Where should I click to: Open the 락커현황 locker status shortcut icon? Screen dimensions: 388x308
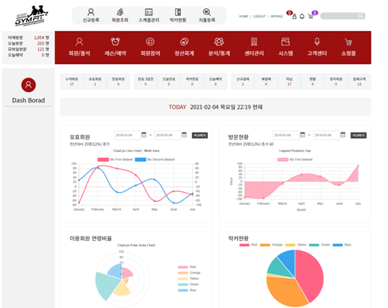click(x=178, y=15)
